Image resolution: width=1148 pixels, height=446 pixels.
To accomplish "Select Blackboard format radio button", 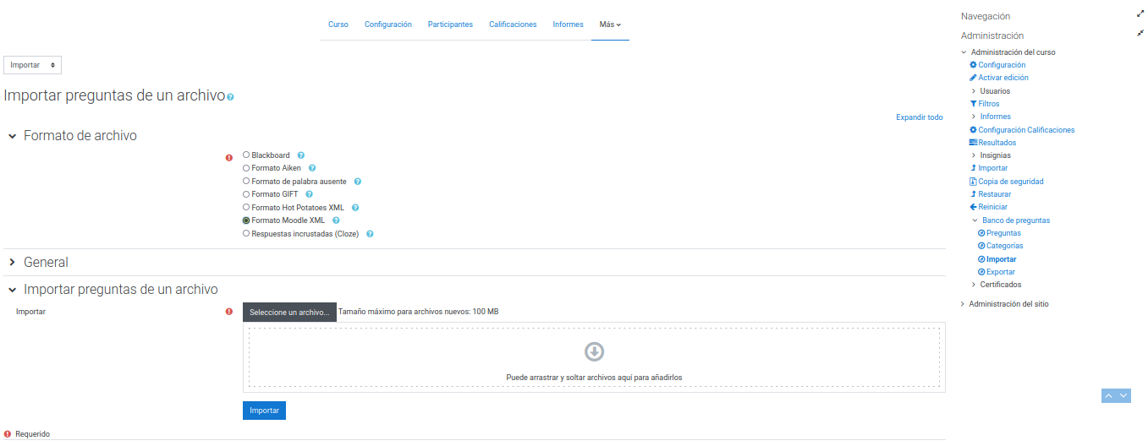I will pos(246,155).
